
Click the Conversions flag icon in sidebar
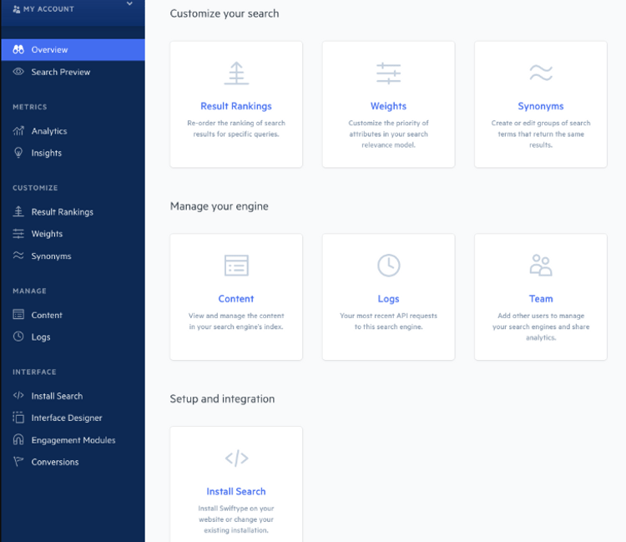coord(18,461)
